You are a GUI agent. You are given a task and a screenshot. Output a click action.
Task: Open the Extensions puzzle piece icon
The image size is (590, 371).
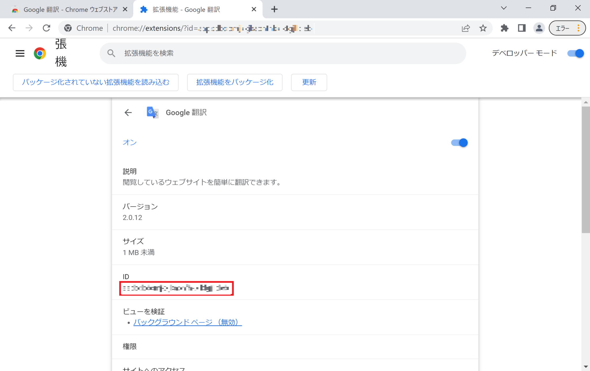coord(504,28)
